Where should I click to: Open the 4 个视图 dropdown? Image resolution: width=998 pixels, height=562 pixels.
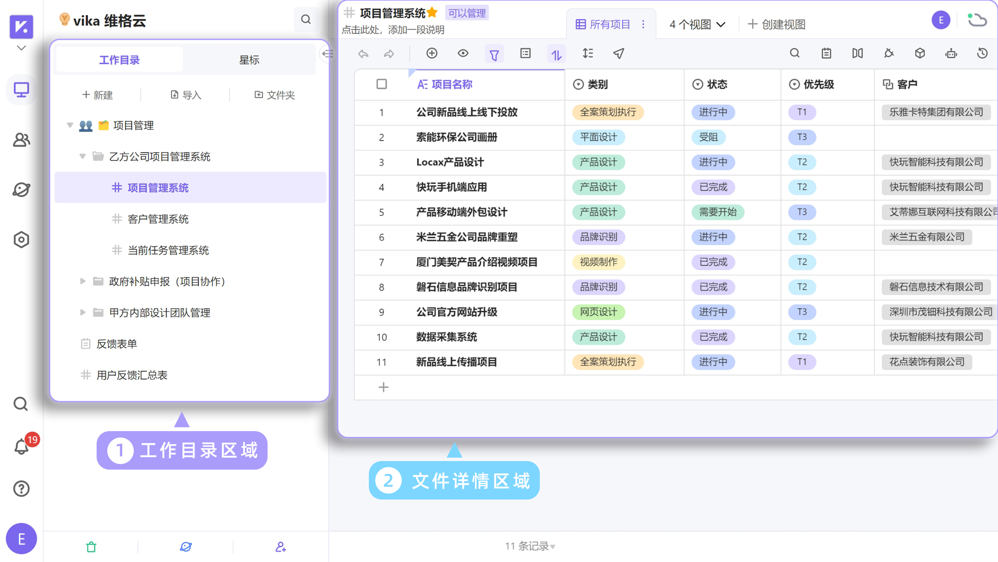tap(697, 24)
